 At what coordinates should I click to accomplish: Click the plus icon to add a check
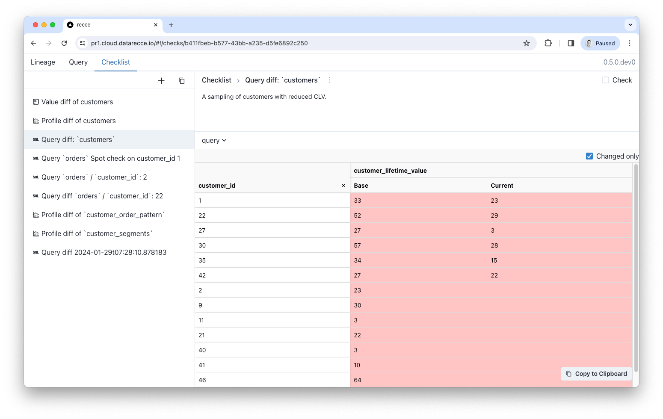[161, 81]
